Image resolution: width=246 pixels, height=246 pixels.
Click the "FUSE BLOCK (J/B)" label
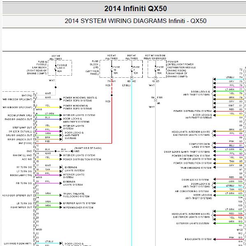[94, 64]
